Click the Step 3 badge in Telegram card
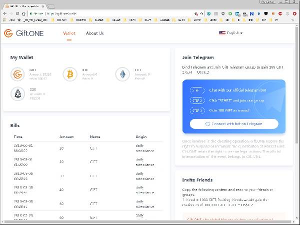300x225 pixels. pos(197,110)
